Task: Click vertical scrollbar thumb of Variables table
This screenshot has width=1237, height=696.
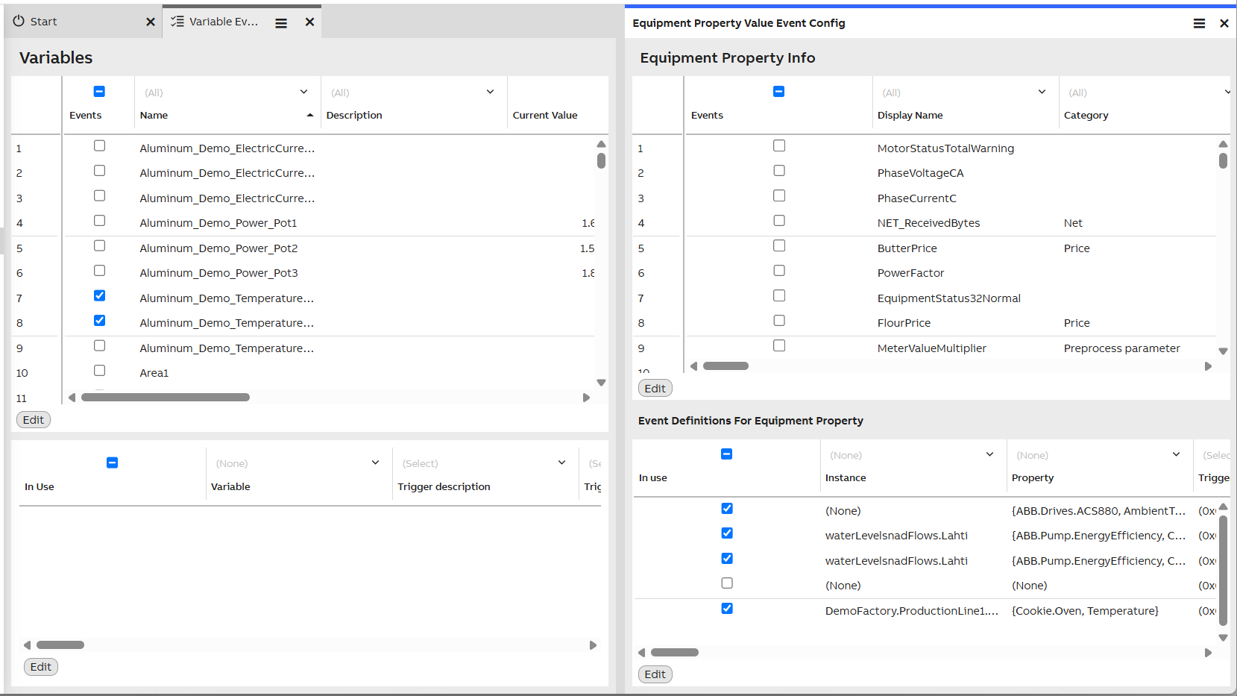Action: (x=601, y=161)
